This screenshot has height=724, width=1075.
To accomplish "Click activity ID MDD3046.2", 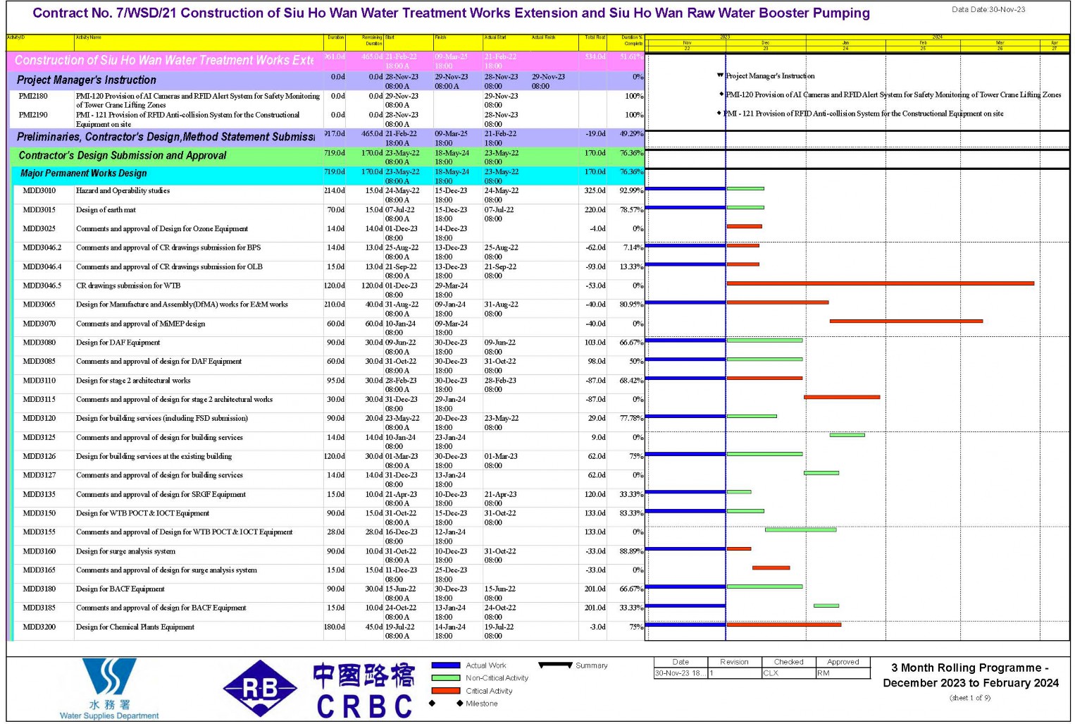I will pos(42,247).
